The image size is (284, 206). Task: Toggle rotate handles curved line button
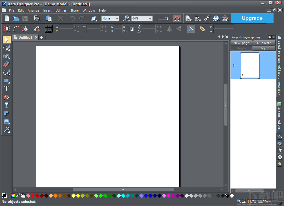pyautogui.click(x=16, y=29)
